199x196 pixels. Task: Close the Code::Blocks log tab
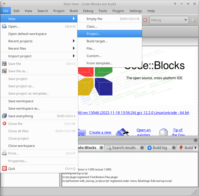[101, 148]
